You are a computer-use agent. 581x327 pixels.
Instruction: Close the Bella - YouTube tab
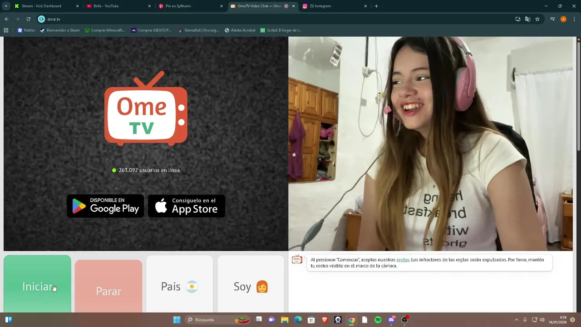(149, 6)
